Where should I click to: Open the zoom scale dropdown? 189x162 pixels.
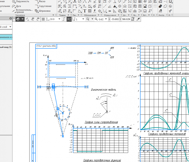pos(106,19)
